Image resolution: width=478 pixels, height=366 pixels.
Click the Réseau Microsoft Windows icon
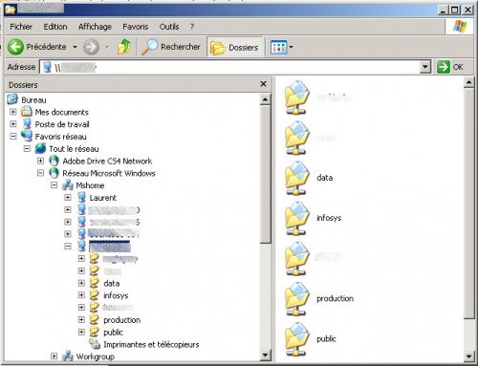tap(54, 173)
